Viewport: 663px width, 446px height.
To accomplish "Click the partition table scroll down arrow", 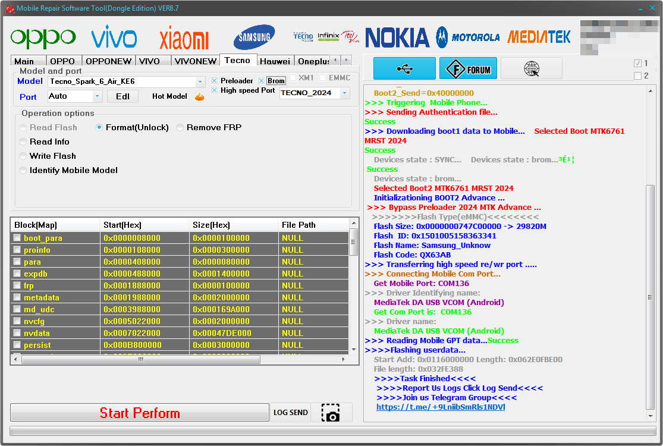I will [354, 350].
